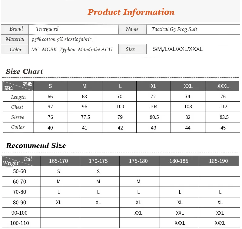Select the 112 chest value for XXXL

pos(223,106)
